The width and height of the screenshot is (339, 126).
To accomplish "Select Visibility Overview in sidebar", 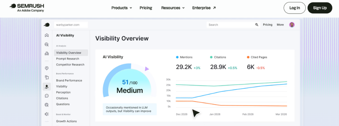I will [71, 53].
